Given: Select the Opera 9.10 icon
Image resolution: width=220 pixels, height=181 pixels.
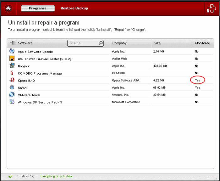Looking at the screenshot, I should coord(12,80).
